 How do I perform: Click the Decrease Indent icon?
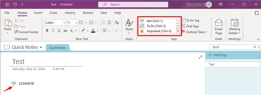(x=103, y=22)
